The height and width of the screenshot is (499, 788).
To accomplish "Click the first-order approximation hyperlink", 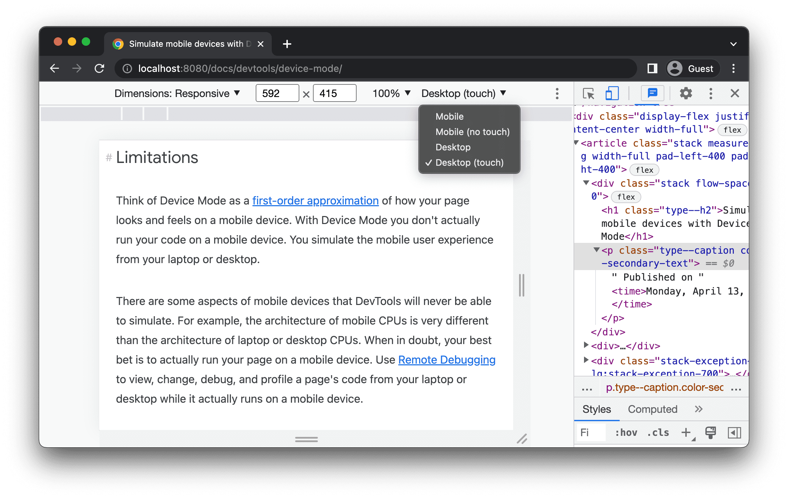I will click(x=316, y=200).
